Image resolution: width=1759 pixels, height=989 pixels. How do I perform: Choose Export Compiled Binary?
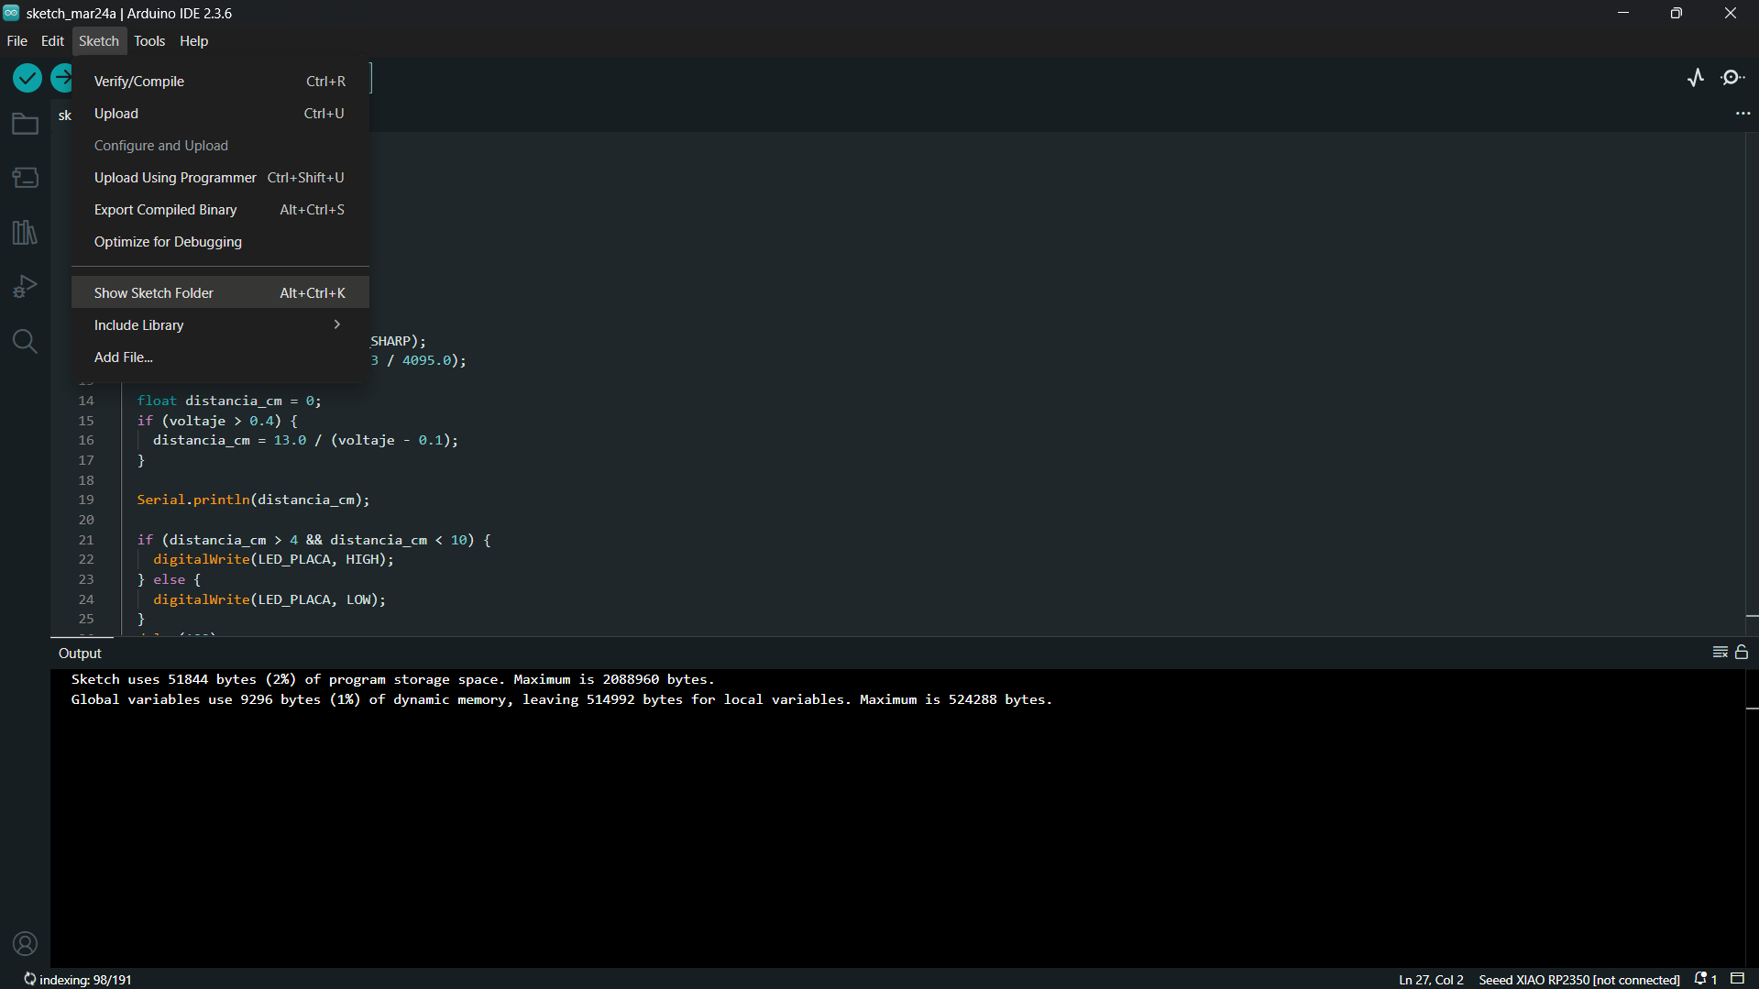click(x=165, y=209)
